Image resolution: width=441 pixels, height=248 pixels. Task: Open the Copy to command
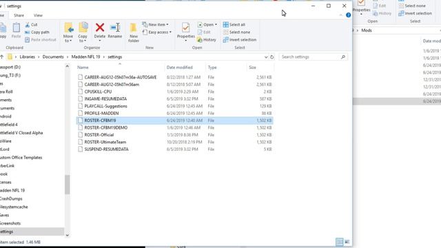[x=83, y=32]
